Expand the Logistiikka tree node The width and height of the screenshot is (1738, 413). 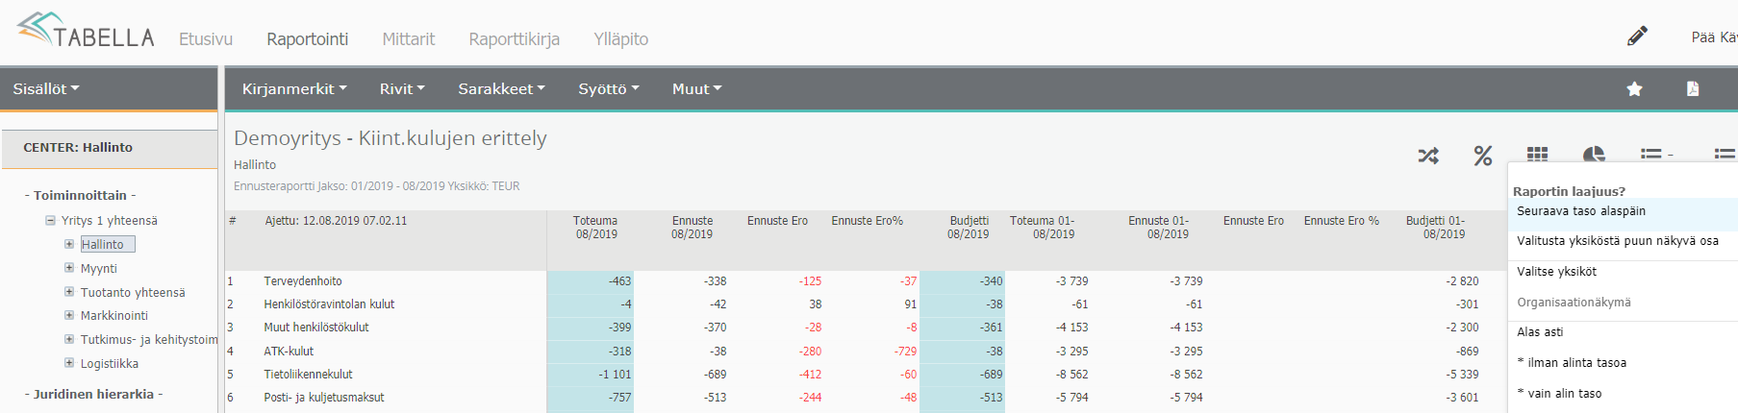coord(69,363)
